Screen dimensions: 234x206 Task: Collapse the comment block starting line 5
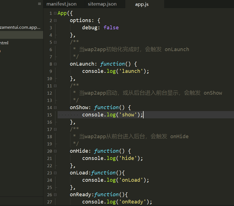click(55, 42)
